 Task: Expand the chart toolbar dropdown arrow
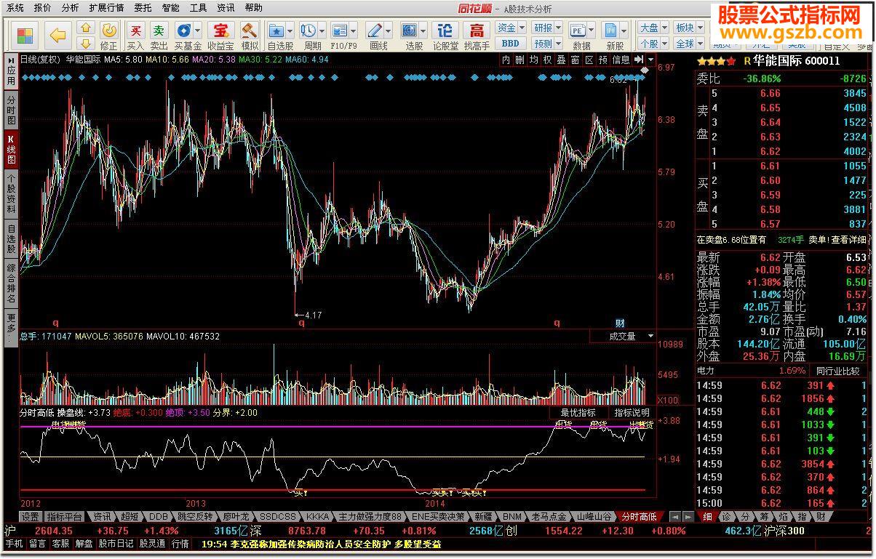point(650,60)
